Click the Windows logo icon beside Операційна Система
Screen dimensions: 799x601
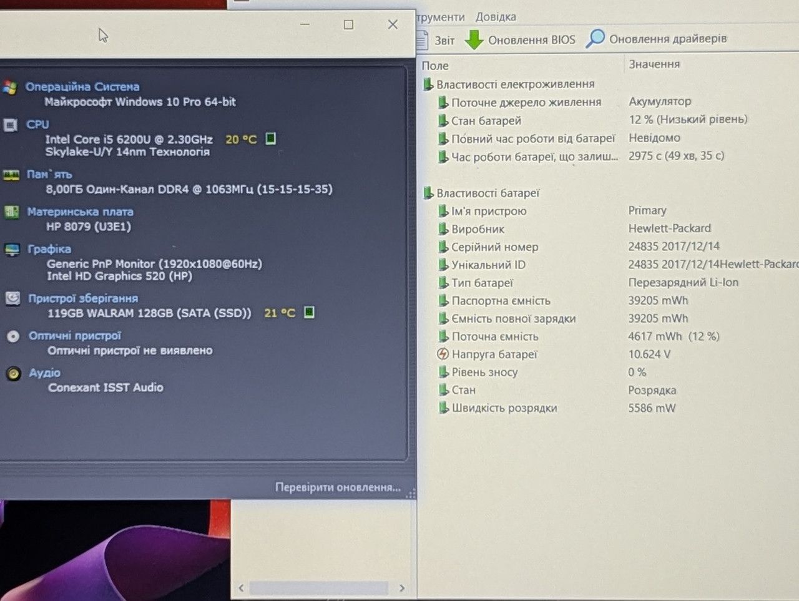click(9, 87)
